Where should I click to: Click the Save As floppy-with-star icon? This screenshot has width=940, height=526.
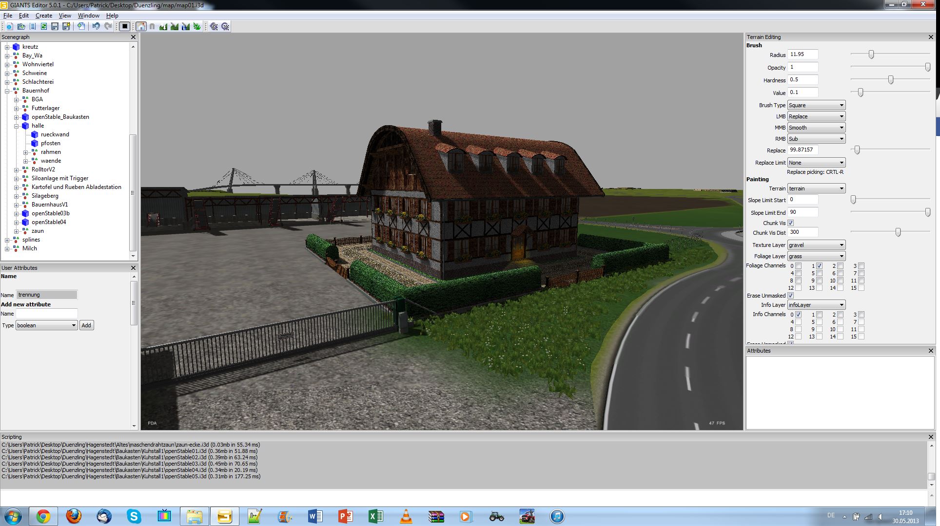pos(66,26)
